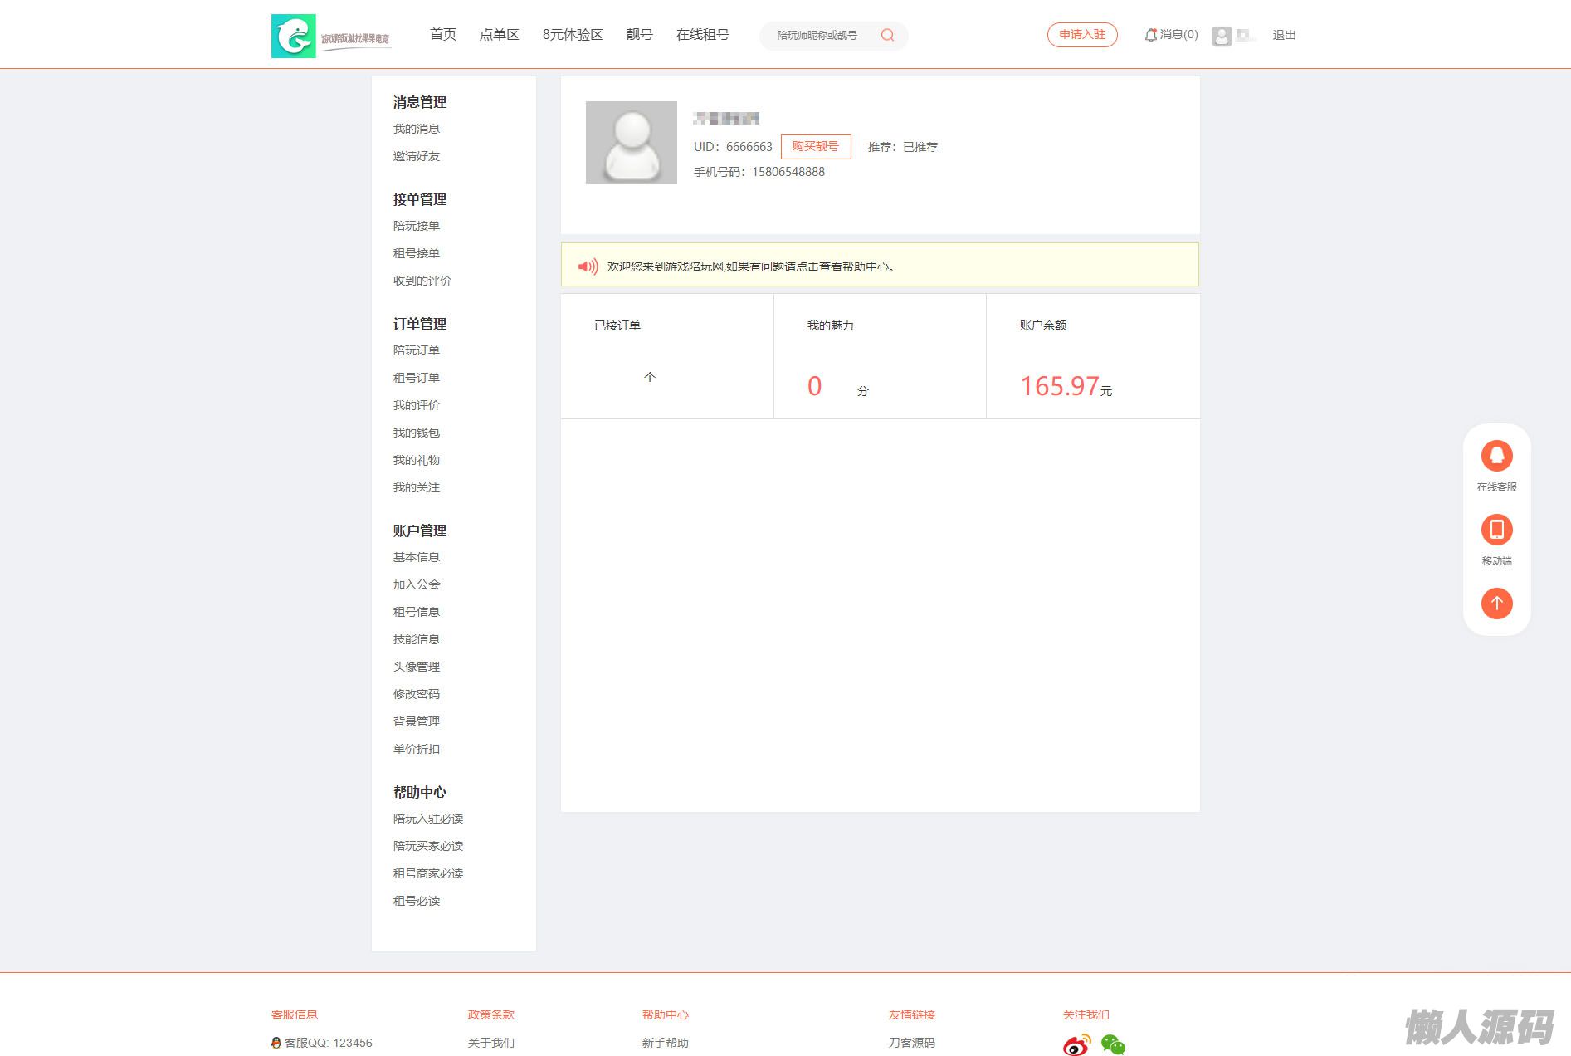Click the back-to-top arrow button
The image size is (1571, 1056).
pos(1496,603)
